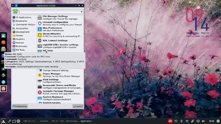Open the clipboard paperclip tray icon
This screenshot has height=124, width=221.
(x=192, y=121)
